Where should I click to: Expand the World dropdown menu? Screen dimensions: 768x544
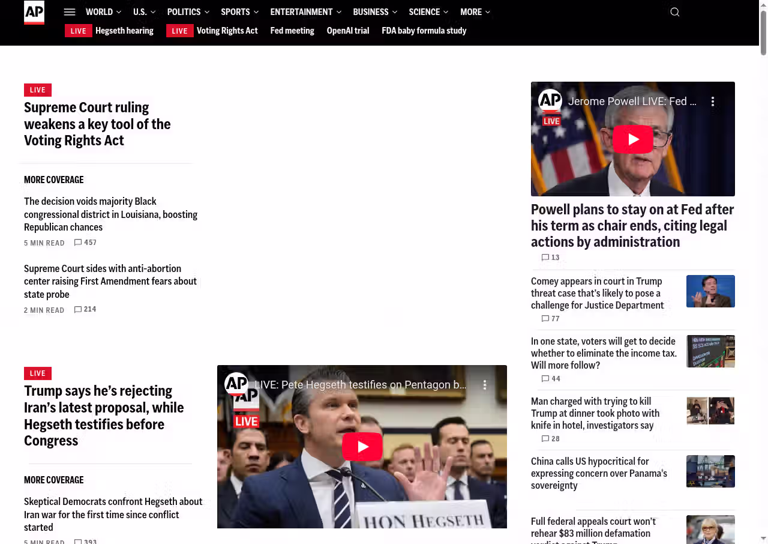103,12
